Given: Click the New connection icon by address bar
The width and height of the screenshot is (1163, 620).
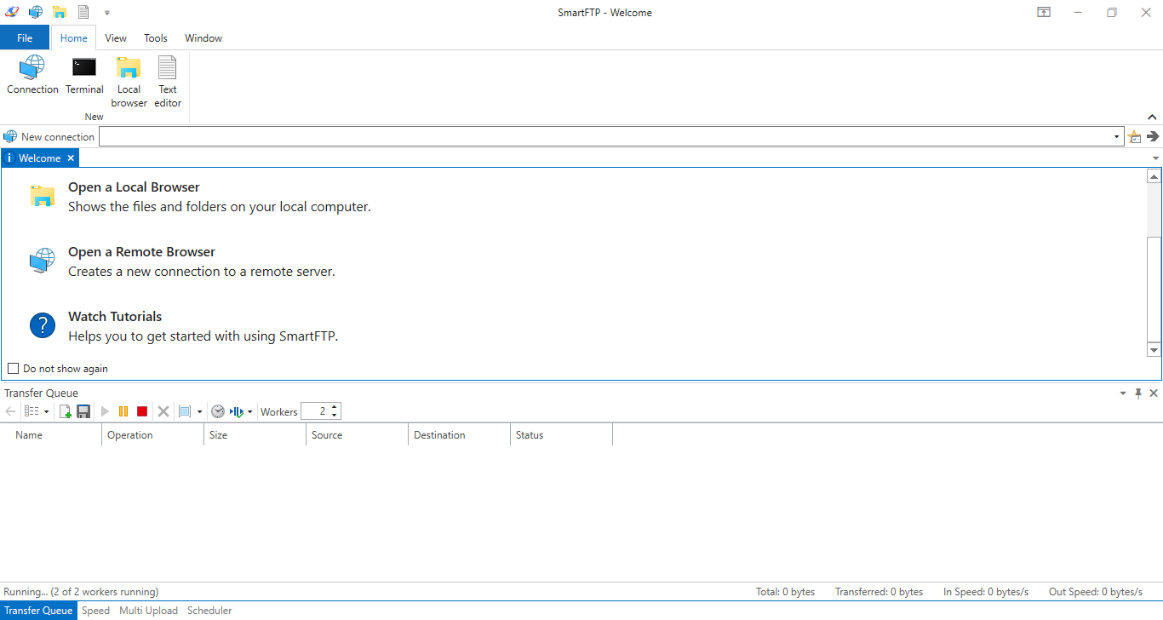Looking at the screenshot, I should click(x=10, y=136).
